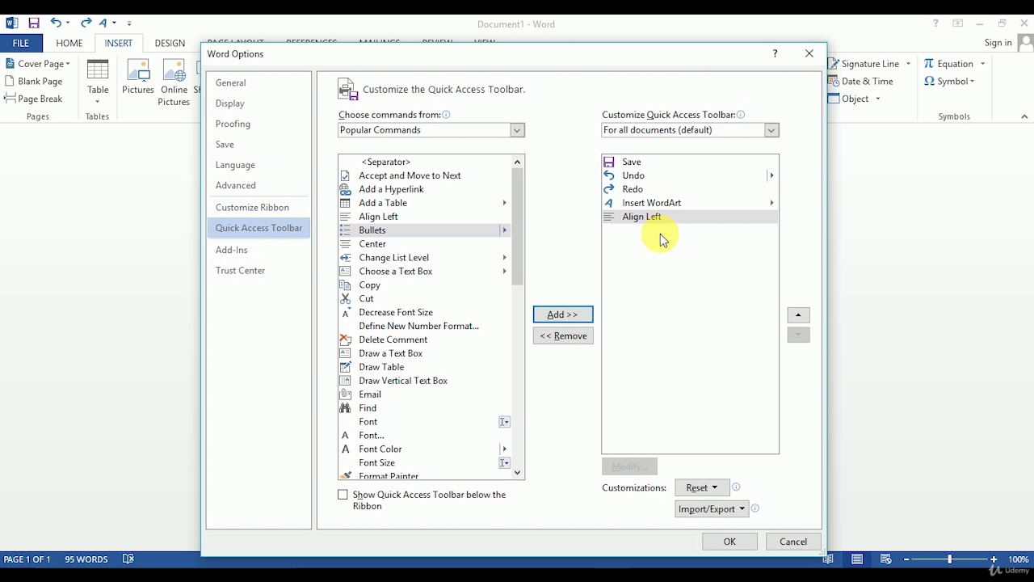Insert a Page Break from the ribbon

click(34, 99)
